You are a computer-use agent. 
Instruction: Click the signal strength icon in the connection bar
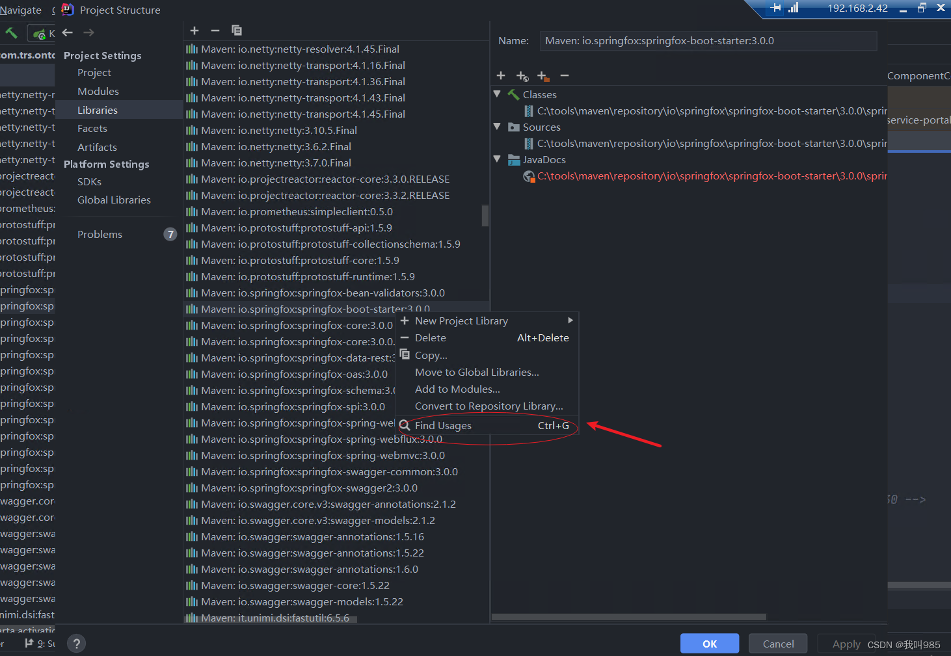point(793,8)
